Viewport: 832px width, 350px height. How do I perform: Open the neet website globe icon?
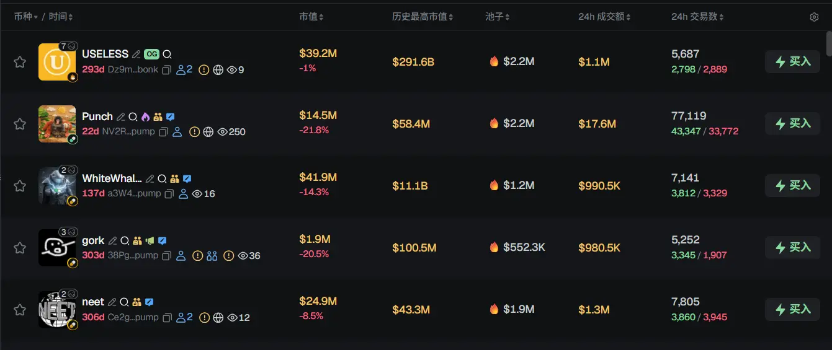click(218, 318)
